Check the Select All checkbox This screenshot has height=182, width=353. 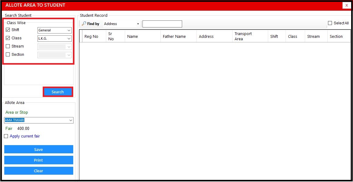click(330, 23)
